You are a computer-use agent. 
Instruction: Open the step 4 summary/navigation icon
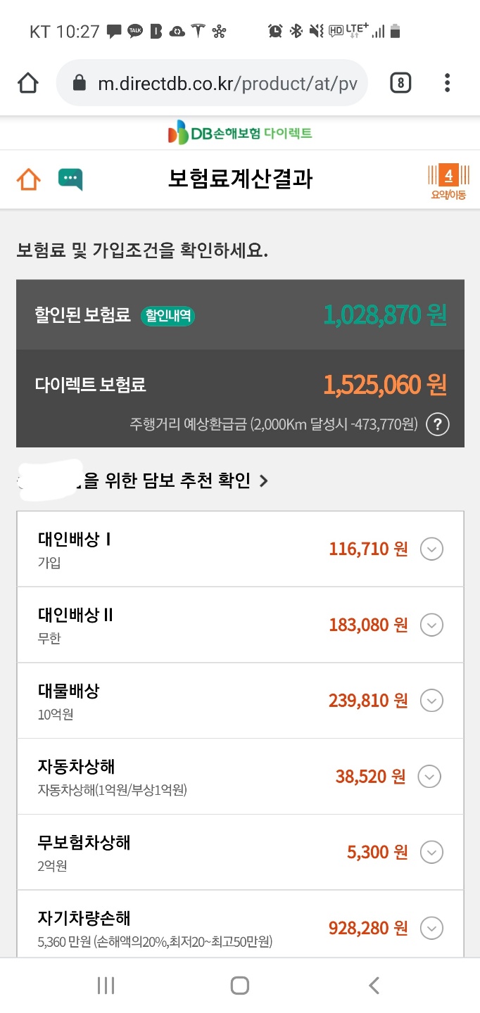pos(448,181)
